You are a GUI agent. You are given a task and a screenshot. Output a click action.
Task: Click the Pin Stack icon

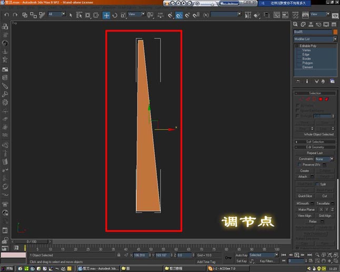pyautogui.click(x=298, y=81)
